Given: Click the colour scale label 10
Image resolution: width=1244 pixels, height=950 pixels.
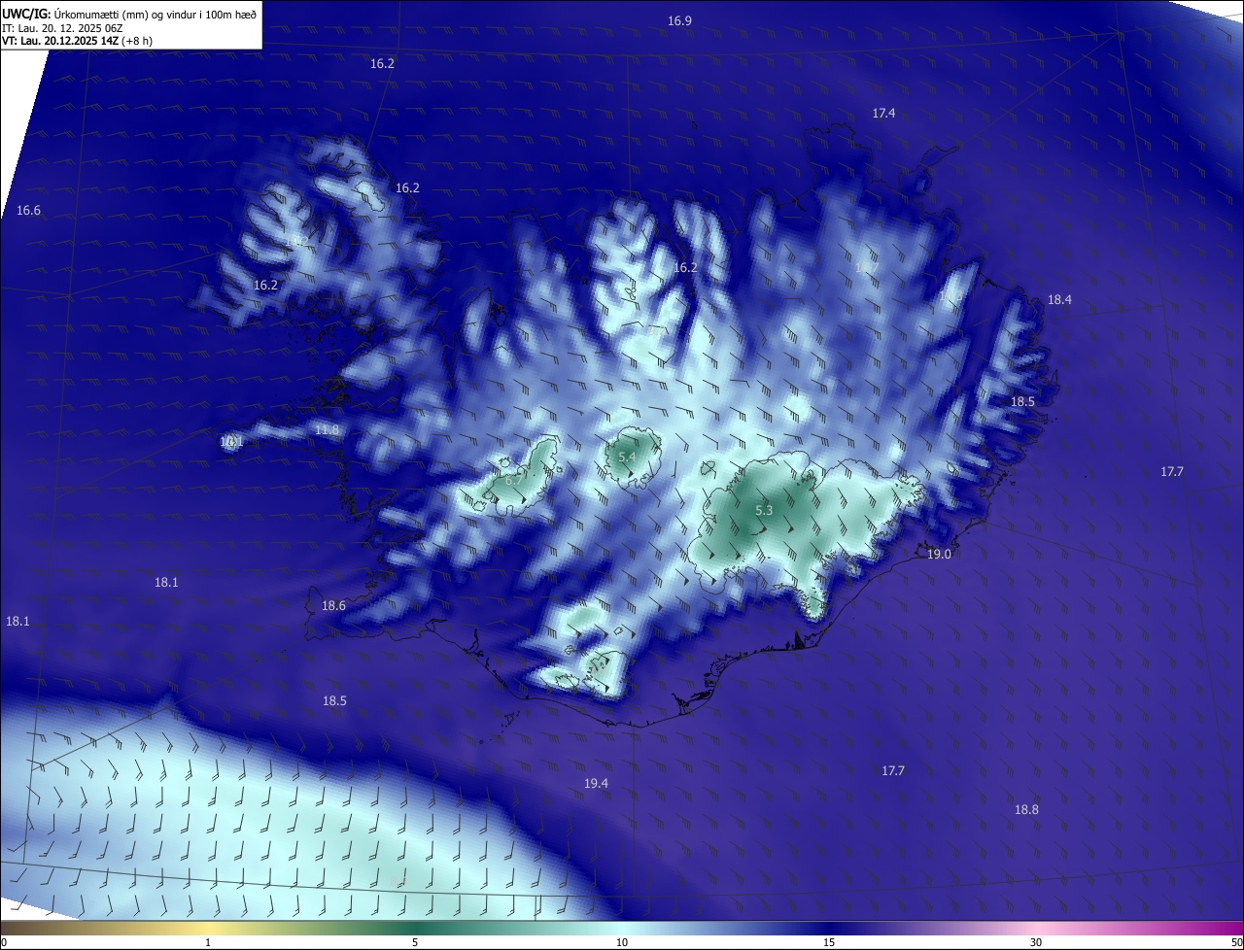Looking at the screenshot, I should pyautogui.click(x=622, y=943).
